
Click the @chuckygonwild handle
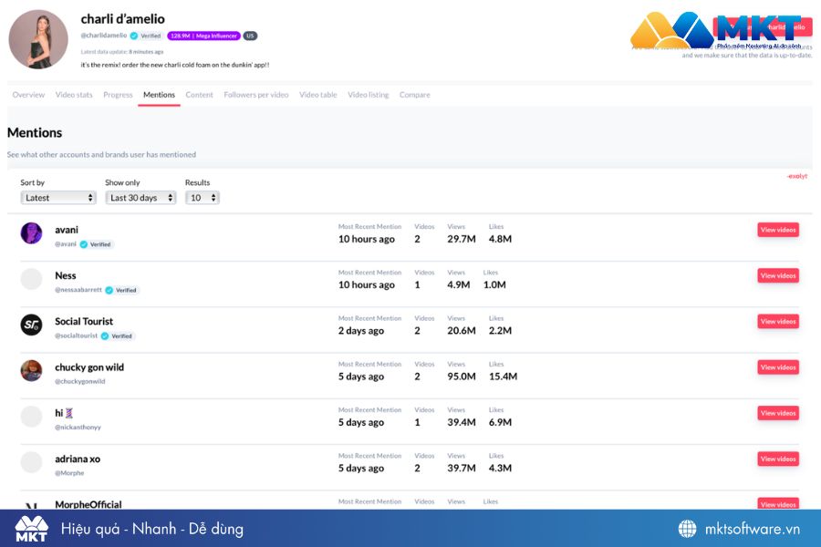80,382
